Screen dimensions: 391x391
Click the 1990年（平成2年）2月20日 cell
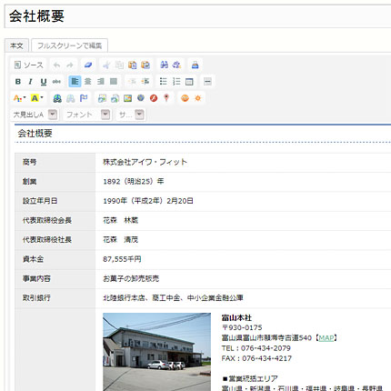point(243,201)
